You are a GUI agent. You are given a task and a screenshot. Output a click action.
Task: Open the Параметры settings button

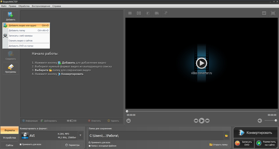73,145
